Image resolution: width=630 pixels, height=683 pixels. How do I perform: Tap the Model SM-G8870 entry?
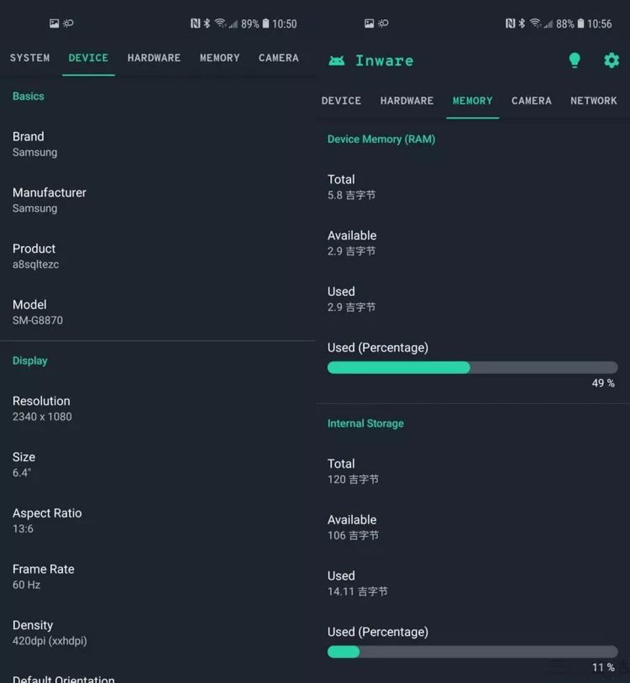[x=38, y=312]
